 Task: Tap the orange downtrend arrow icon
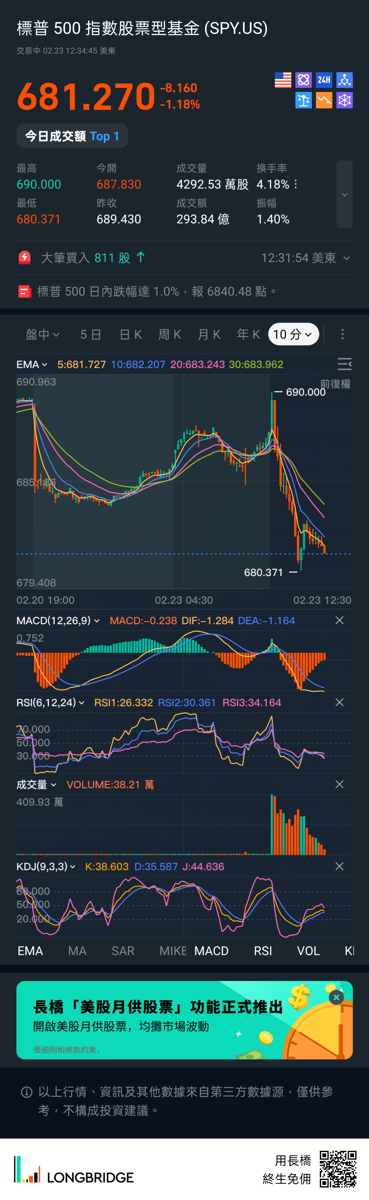[x=324, y=100]
